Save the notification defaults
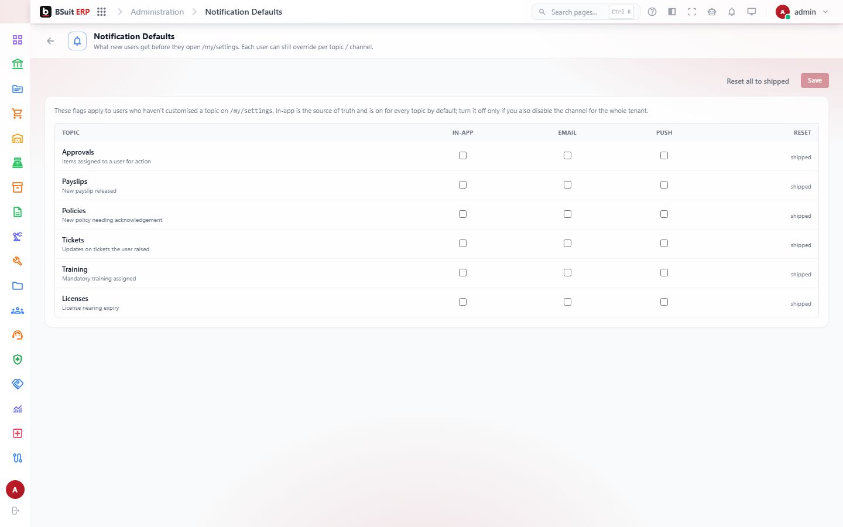This screenshot has height=527, width=843. (x=814, y=81)
